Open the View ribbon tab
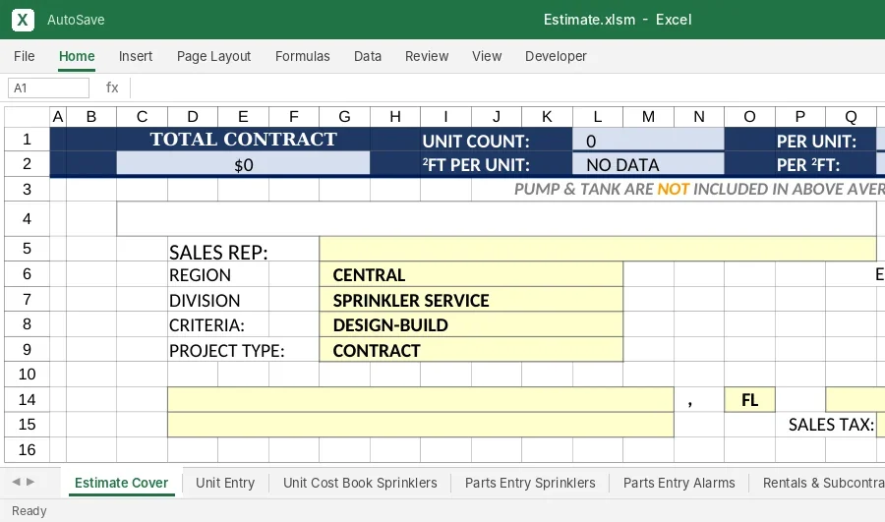 click(487, 56)
